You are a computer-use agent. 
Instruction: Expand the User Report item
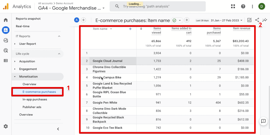(x=15, y=44)
